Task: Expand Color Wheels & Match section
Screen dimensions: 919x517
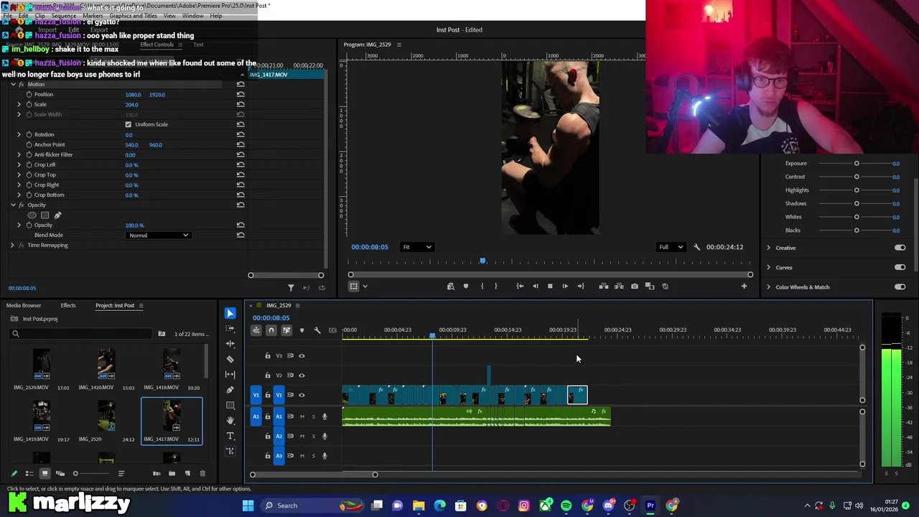Action: [x=768, y=287]
